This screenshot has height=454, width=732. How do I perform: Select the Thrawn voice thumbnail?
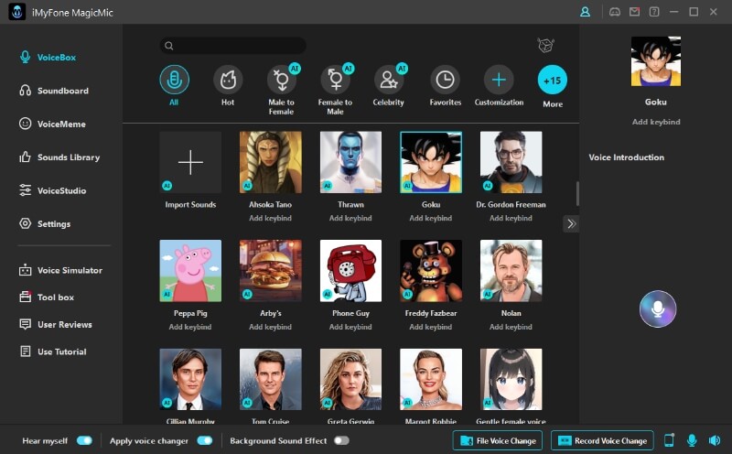click(350, 162)
